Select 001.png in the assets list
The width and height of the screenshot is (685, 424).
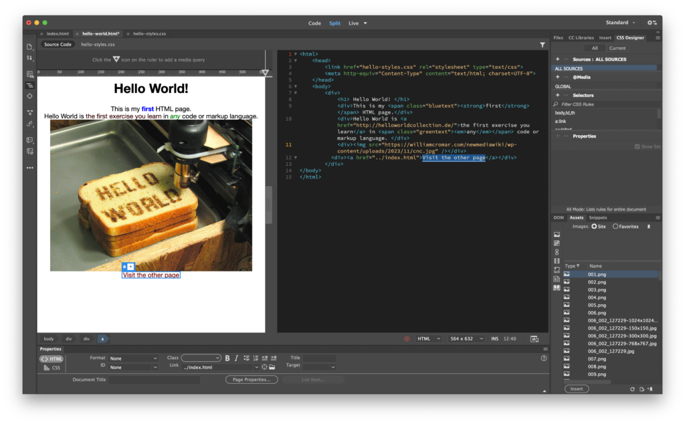tap(597, 274)
